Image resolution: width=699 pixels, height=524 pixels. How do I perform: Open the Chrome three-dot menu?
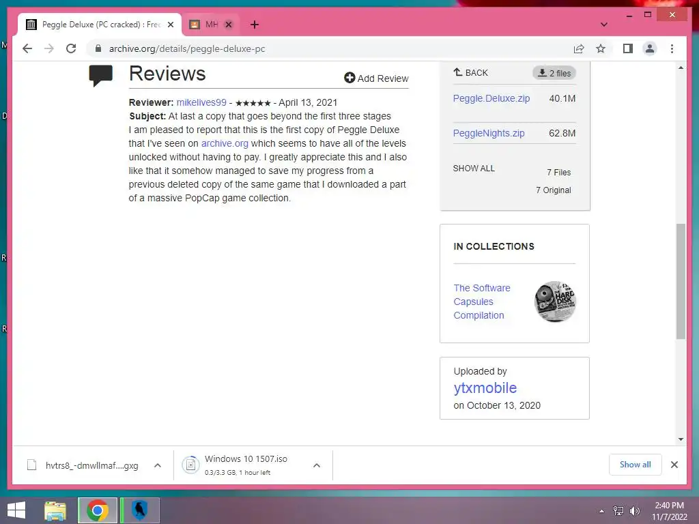[x=672, y=48]
